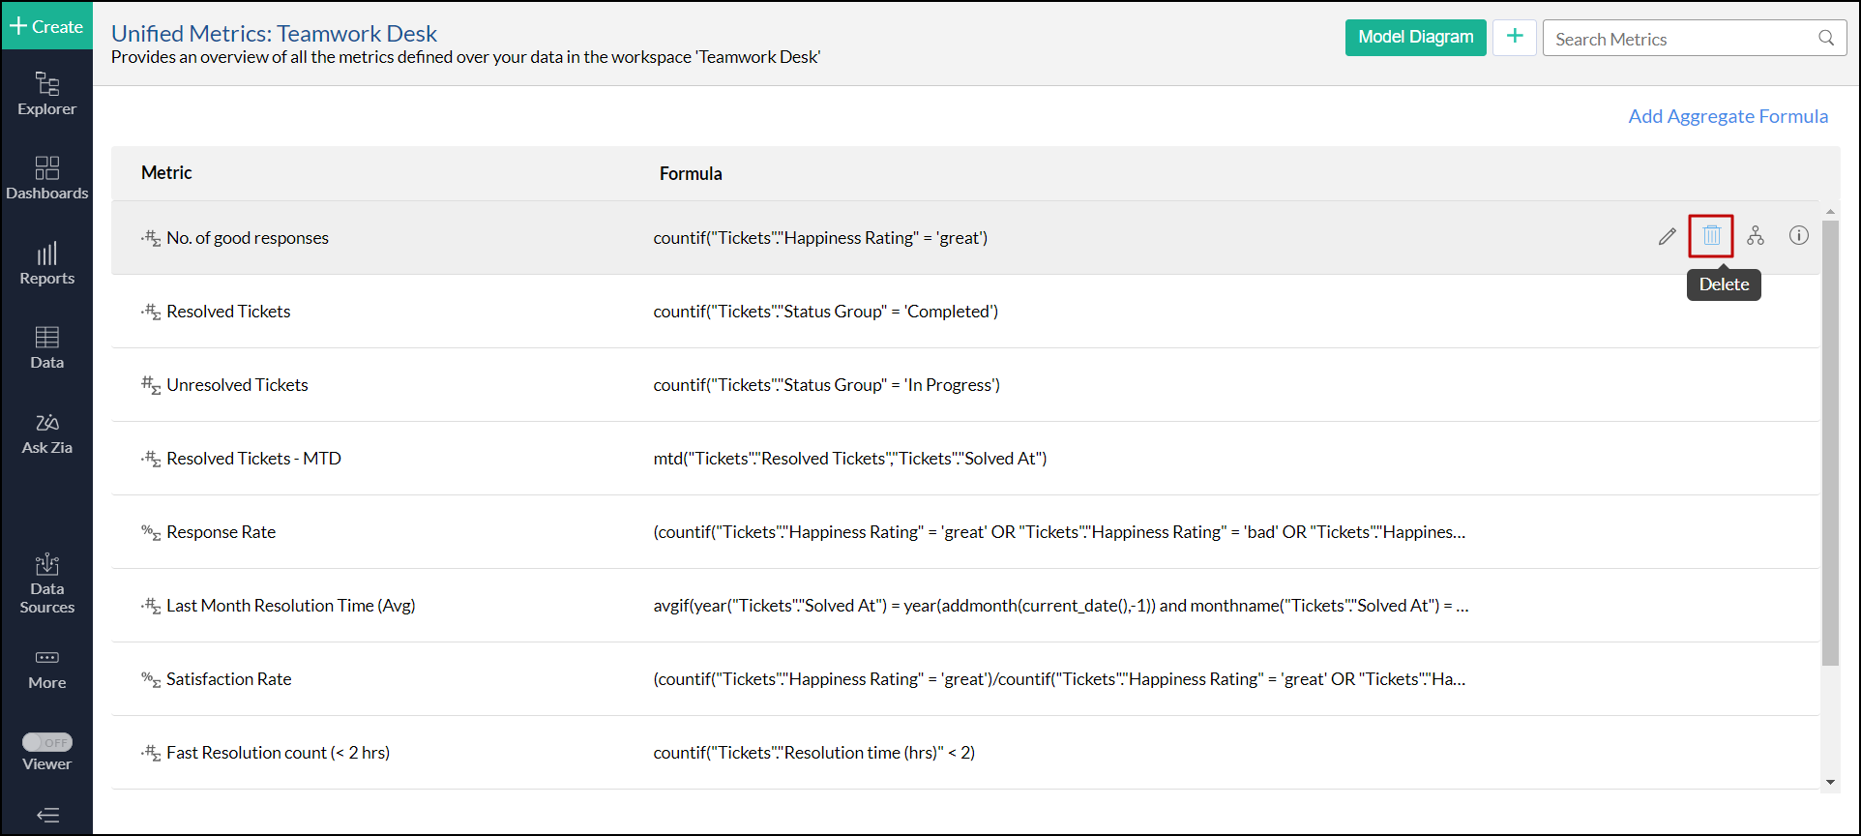Click the Search Metrics input field

point(1681,39)
